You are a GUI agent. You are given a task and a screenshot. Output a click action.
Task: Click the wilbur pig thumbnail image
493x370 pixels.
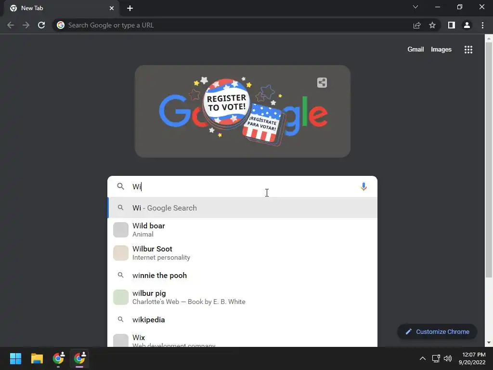click(x=121, y=297)
